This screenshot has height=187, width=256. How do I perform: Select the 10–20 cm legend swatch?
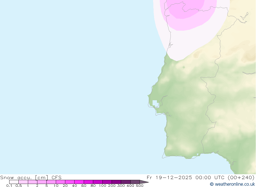[61, 182]
